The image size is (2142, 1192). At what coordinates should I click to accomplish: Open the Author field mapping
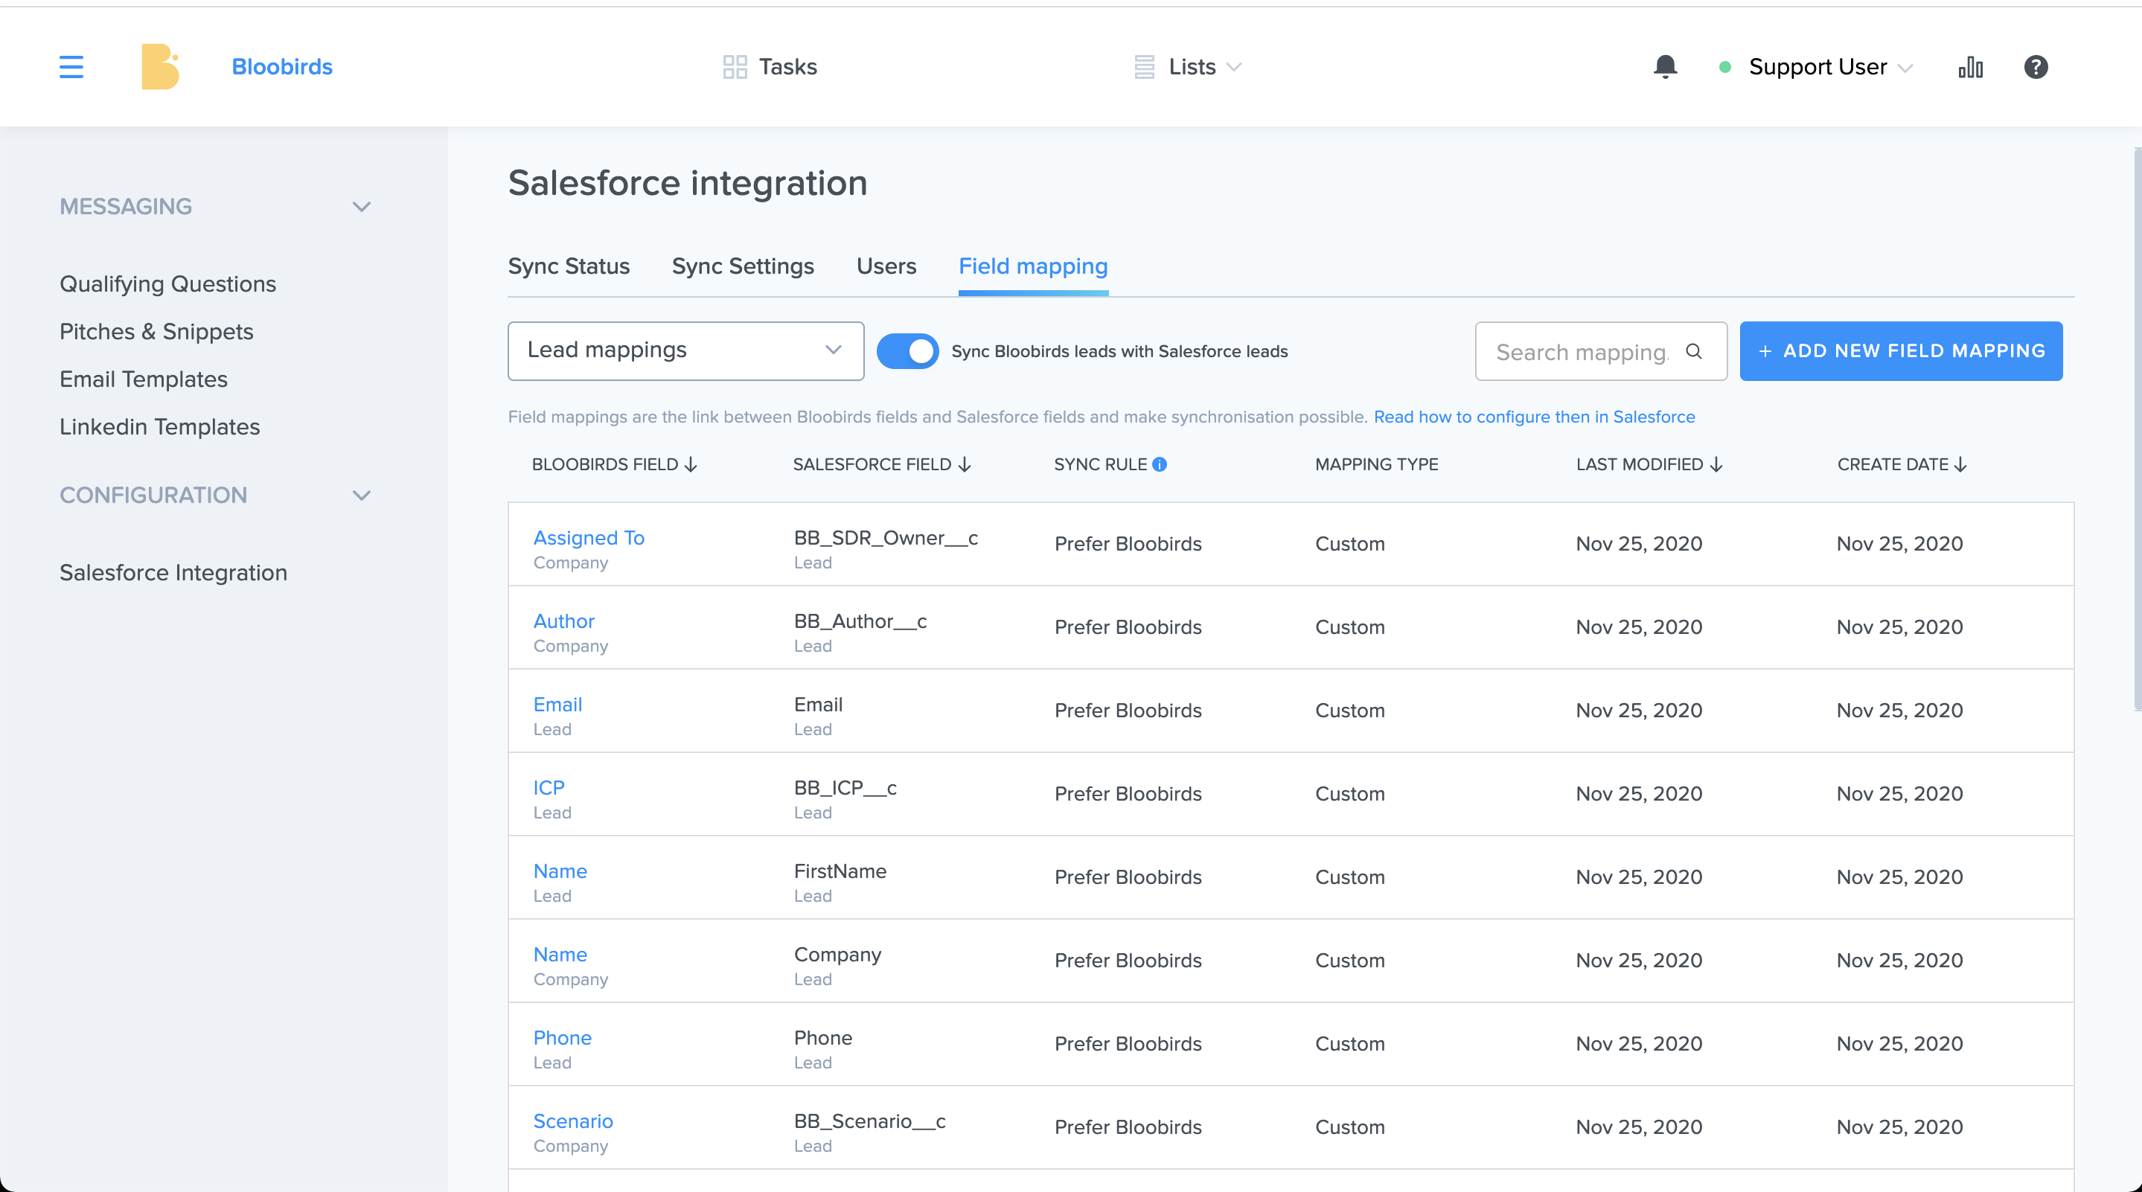click(563, 621)
